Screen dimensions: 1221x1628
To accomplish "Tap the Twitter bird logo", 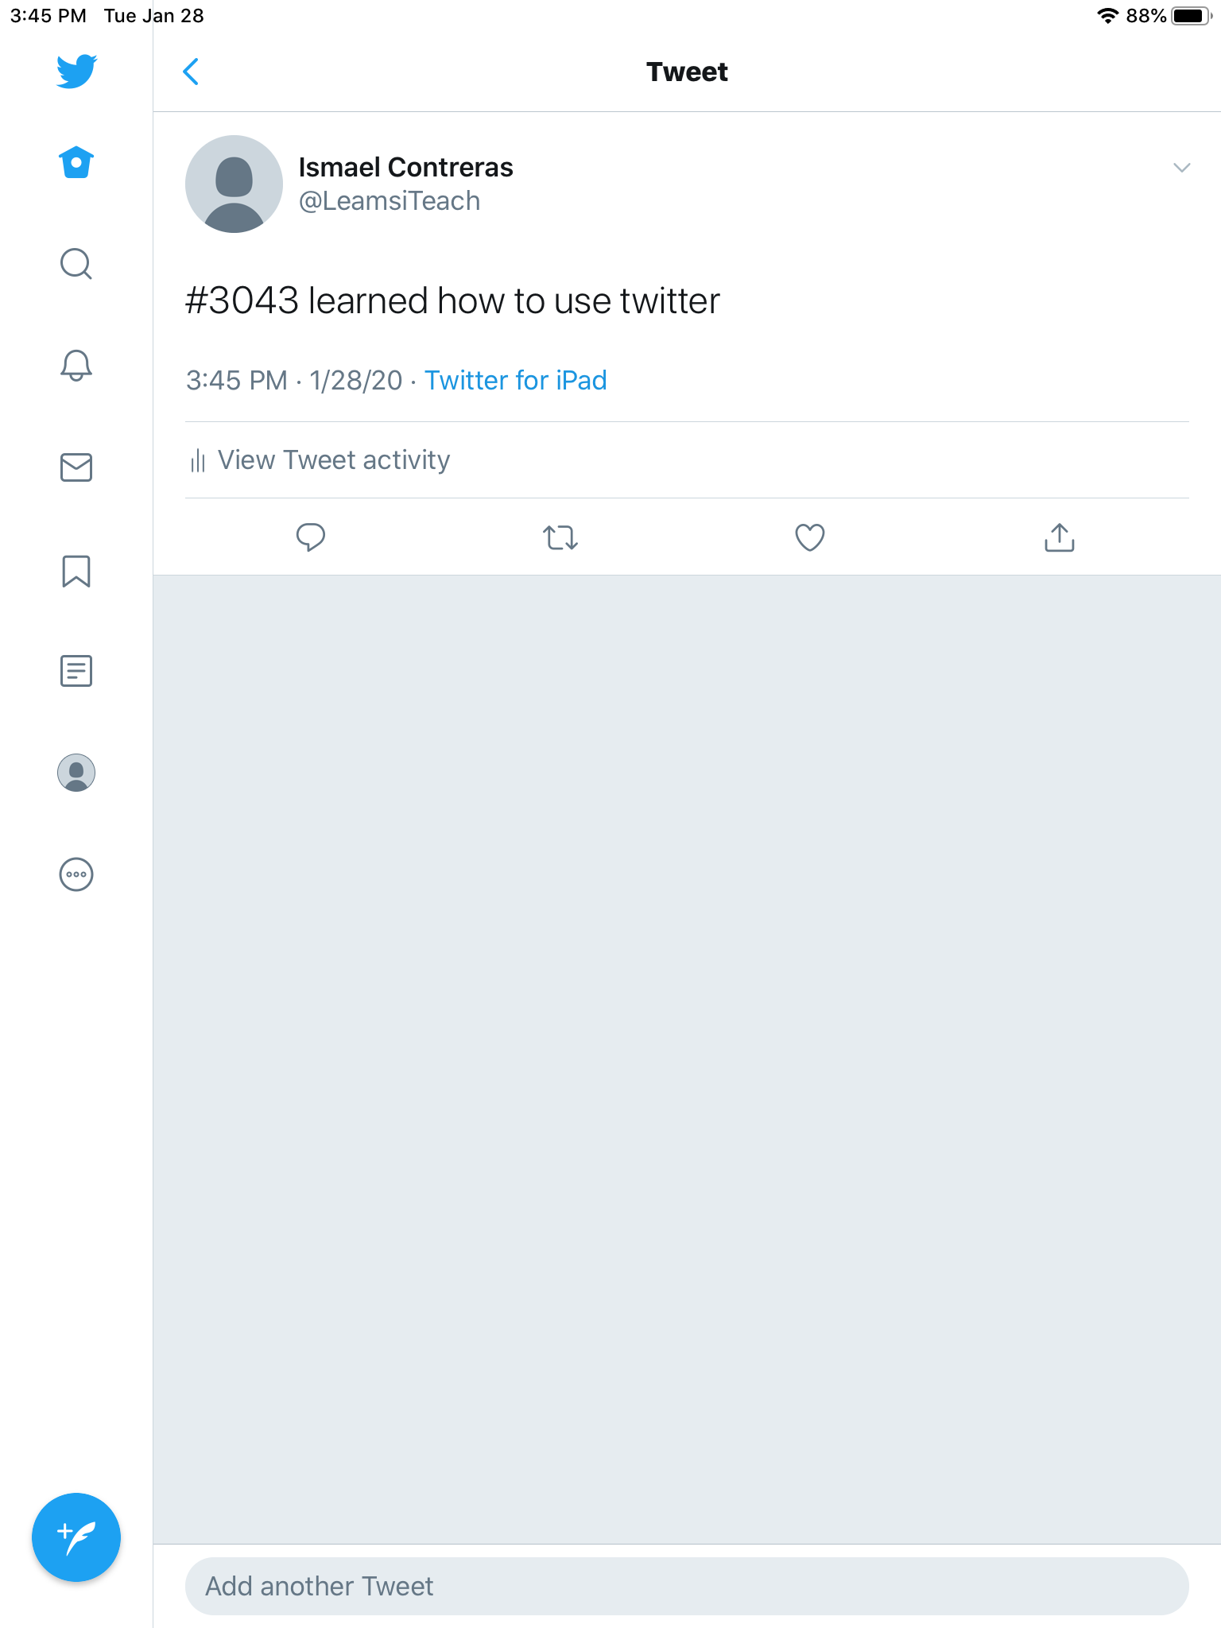I will point(76,71).
